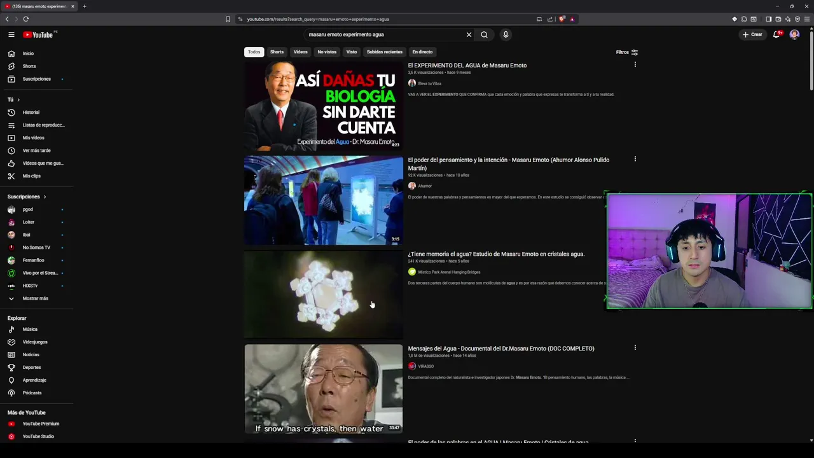Open Mis videos in the sidebar
814x458 pixels.
tap(36, 138)
